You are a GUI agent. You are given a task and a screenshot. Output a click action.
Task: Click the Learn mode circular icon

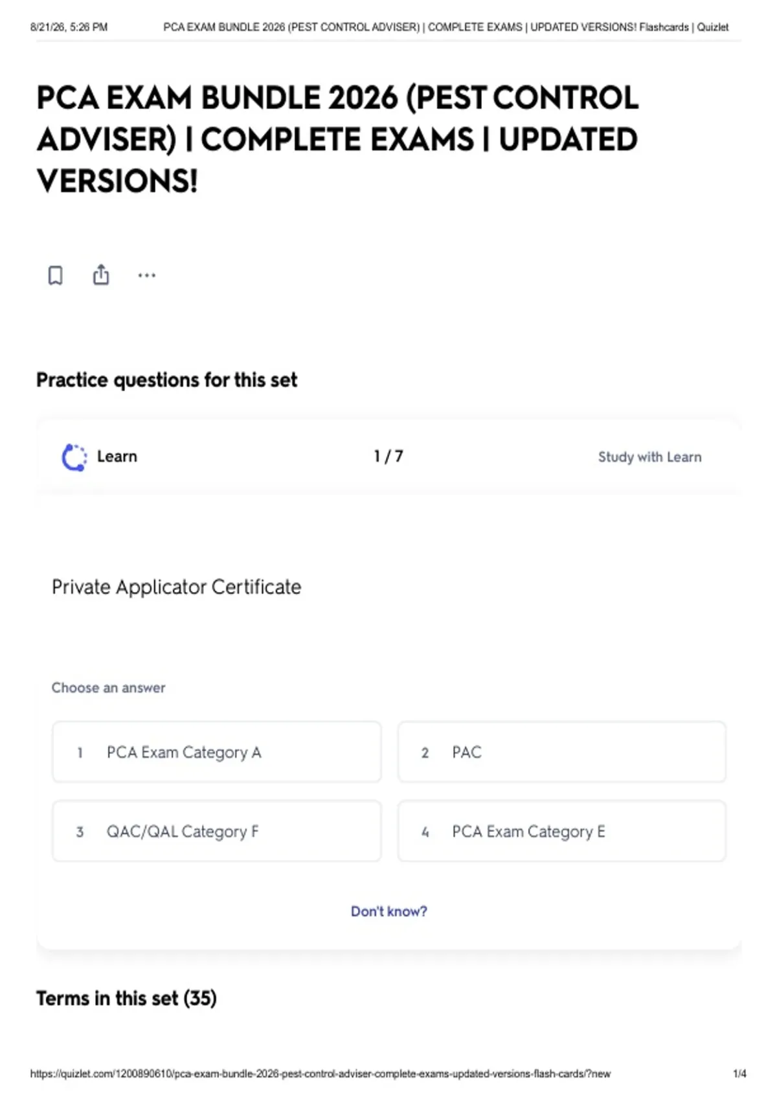click(74, 457)
